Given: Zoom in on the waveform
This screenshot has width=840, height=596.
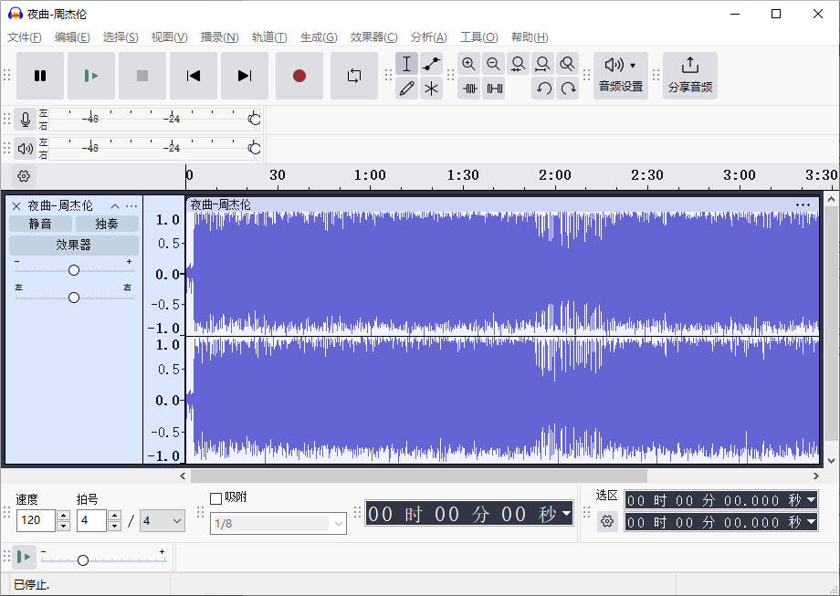Looking at the screenshot, I should [468, 64].
